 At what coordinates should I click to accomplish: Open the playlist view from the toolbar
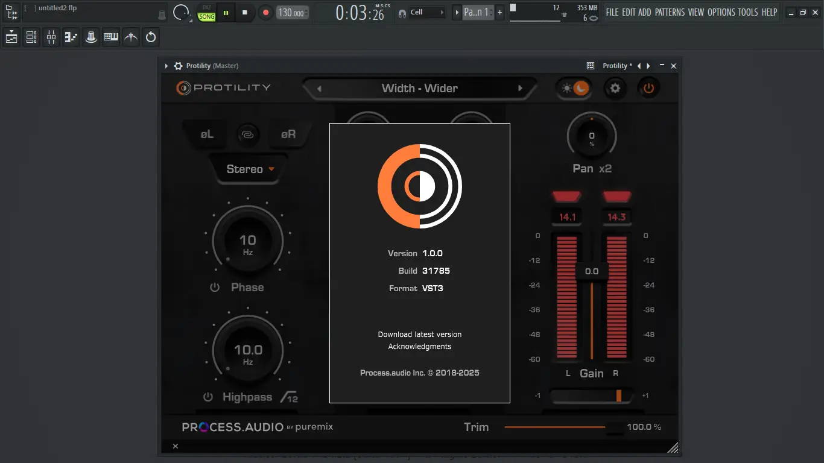pos(11,37)
